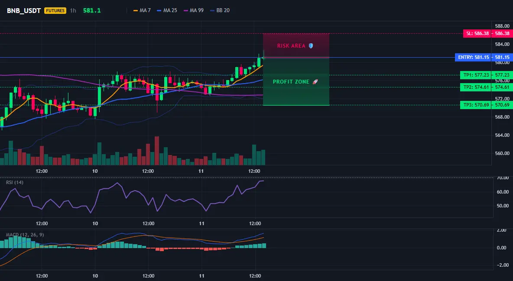Click the 560.00 price axis value
Image resolution: width=513 pixels, height=281 pixels.
[x=502, y=153]
